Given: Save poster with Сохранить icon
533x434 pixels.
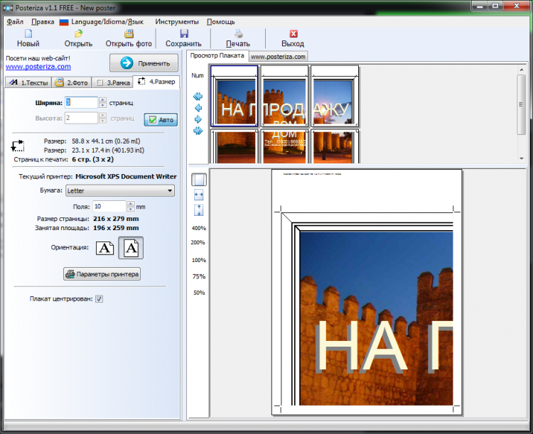Looking at the screenshot, I should tap(183, 33).
